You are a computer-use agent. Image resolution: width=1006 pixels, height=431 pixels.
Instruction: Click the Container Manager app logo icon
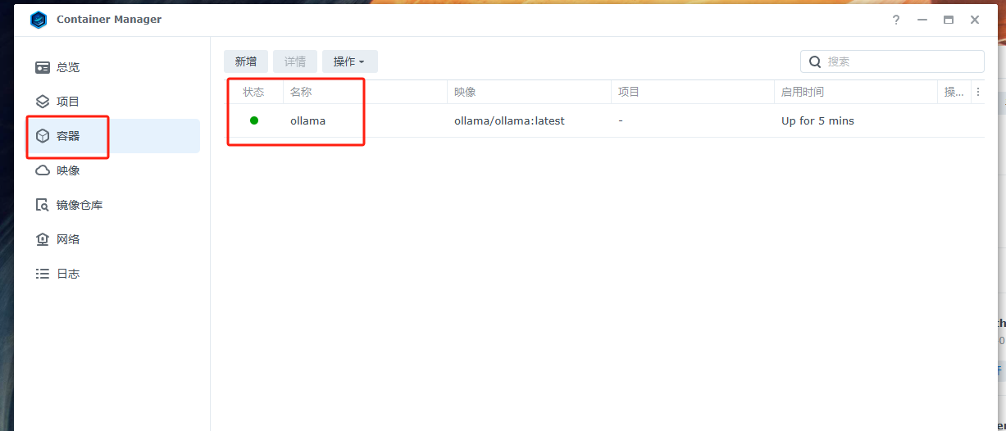coord(38,20)
